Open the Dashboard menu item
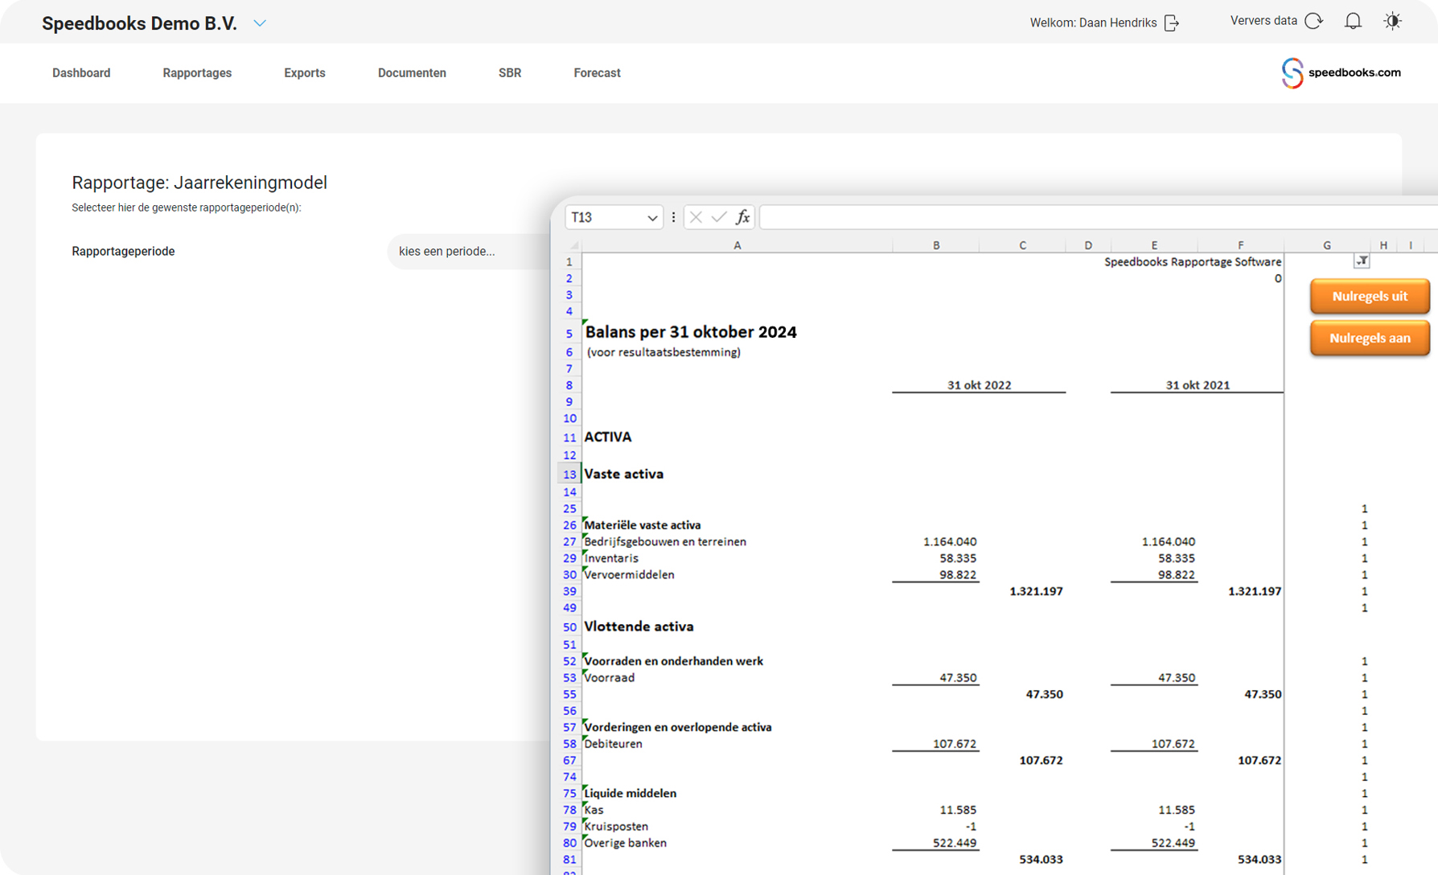 [x=81, y=72]
